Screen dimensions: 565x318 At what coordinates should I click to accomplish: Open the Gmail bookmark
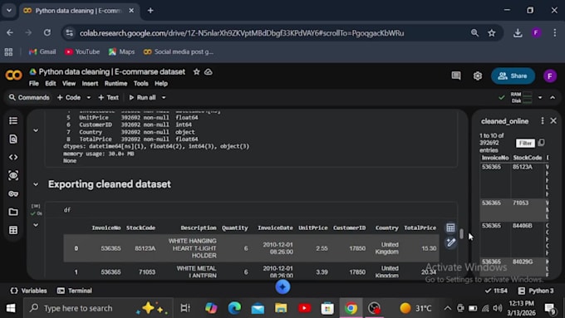[42, 51]
